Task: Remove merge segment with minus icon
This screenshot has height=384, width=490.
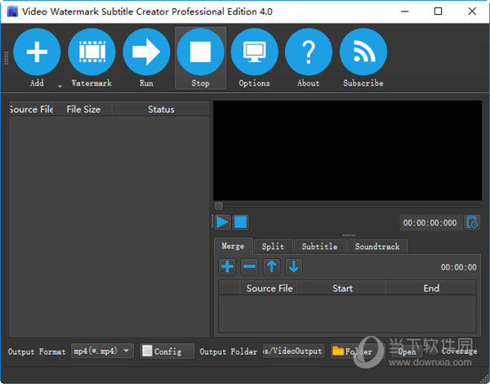Action: pos(249,266)
